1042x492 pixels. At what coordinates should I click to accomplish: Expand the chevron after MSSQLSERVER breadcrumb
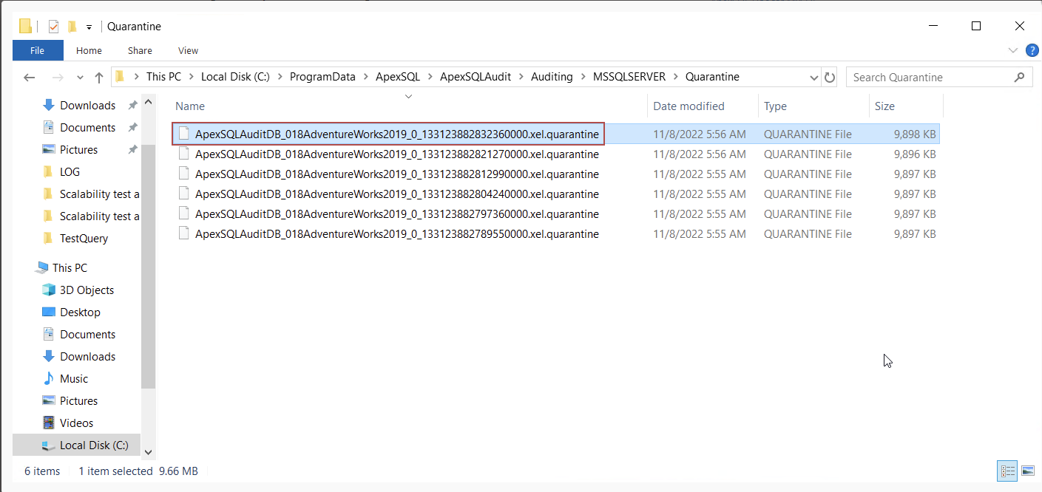[x=676, y=77]
